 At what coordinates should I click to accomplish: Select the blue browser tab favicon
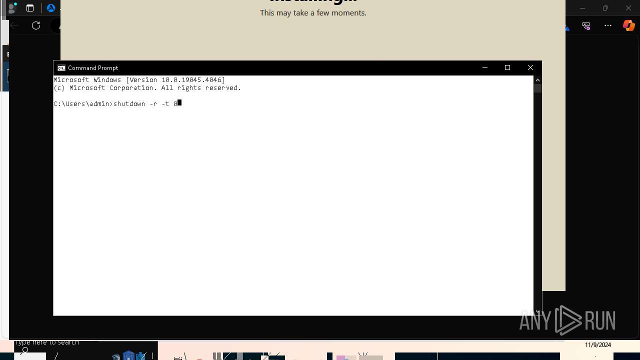[50, 8]
